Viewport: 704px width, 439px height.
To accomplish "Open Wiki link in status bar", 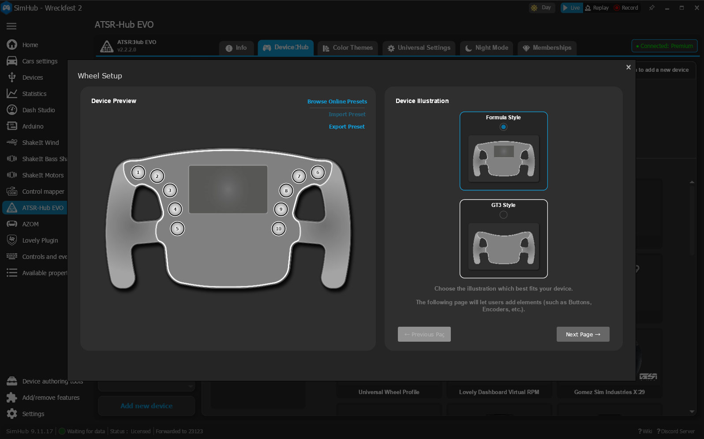I will point(645,432).
